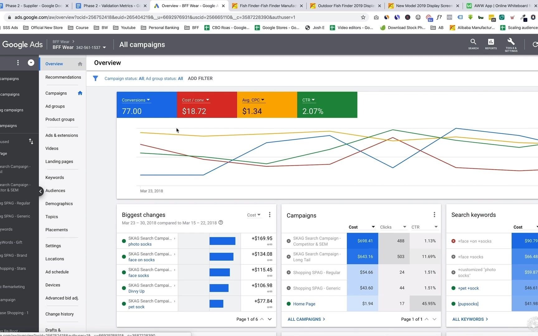Go to next page in Biggest changes card
538x336 pixels.
(270, 319)
